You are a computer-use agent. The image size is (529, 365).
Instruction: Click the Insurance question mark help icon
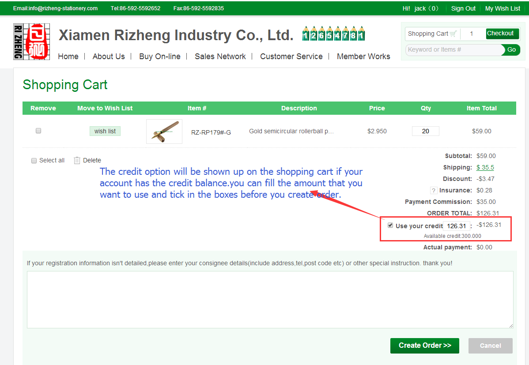coord(434,191)
